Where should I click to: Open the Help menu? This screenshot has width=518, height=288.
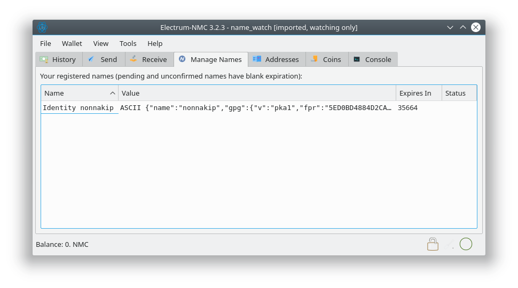[155, 44]
